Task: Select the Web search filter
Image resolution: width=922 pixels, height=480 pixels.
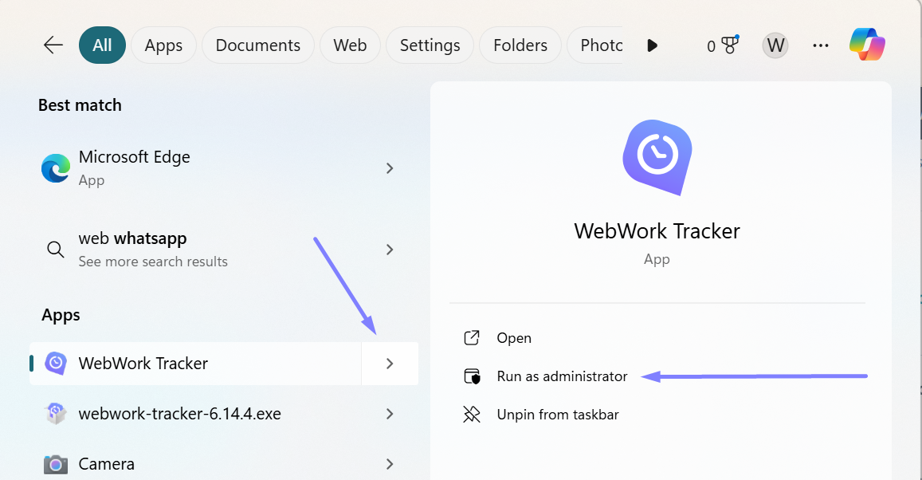Action: [x=350, y=45]
